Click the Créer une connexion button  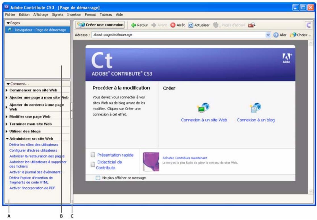[x=100, y=25]
